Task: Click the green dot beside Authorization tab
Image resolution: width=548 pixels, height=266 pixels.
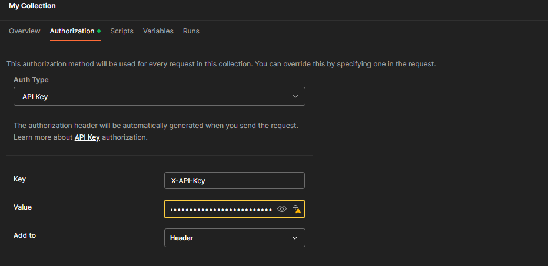Action: tap(99, 31)
